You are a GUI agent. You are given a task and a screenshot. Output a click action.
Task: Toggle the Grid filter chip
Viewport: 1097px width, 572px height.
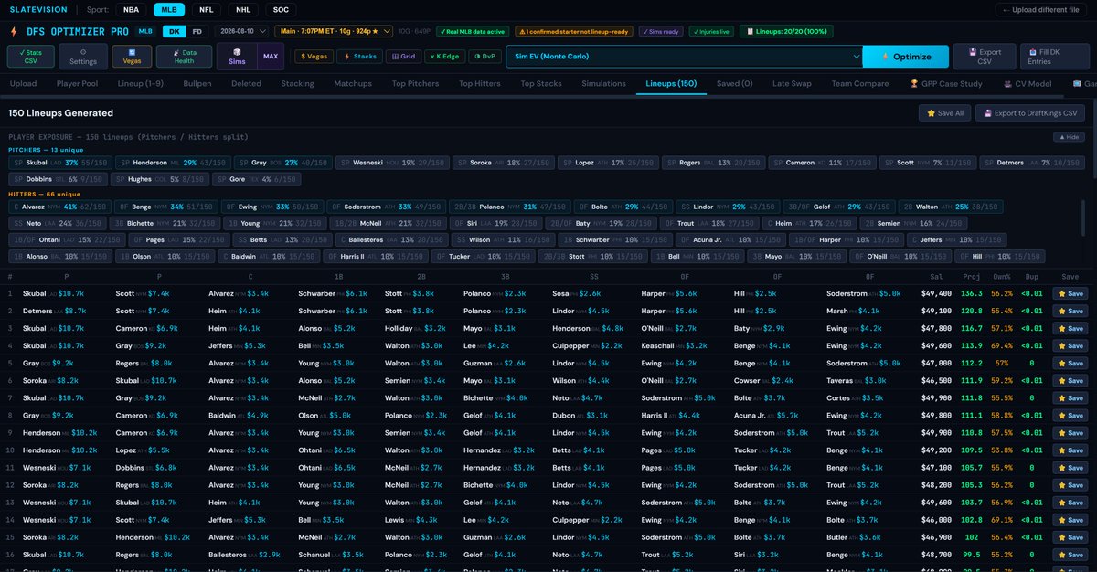click(x=402, y=57)
